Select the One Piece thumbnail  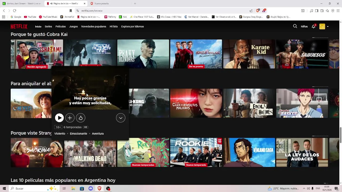31,103
